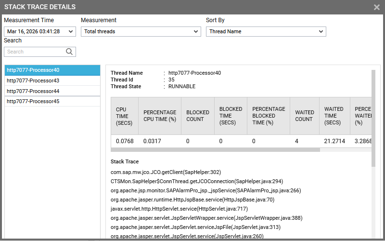Select thread http7077-Processor45

tap(52, 101)
